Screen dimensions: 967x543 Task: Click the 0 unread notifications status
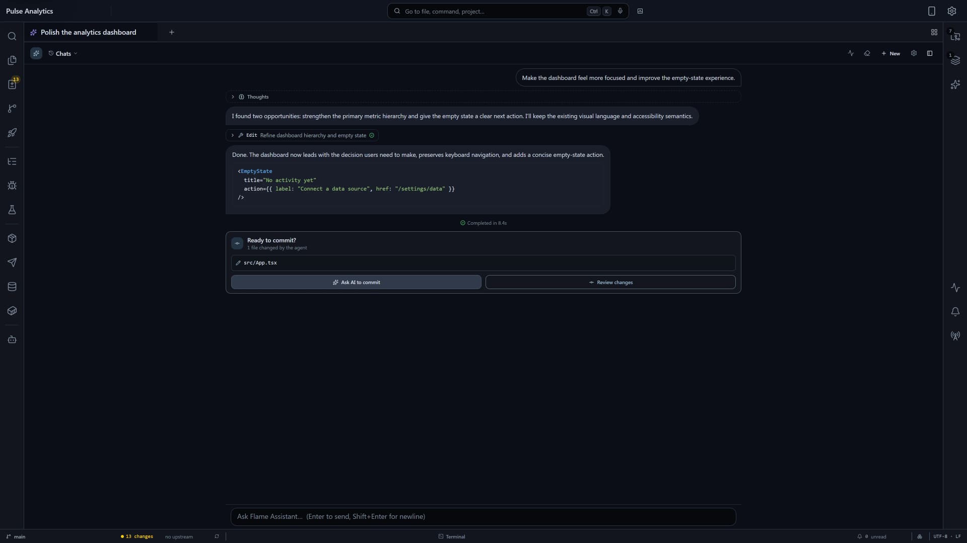[x=872, y=536]
